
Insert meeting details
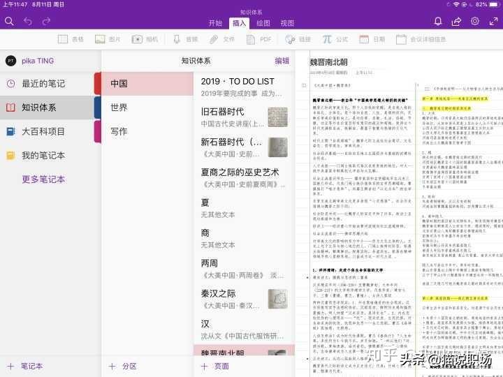(x=421, y=39)
